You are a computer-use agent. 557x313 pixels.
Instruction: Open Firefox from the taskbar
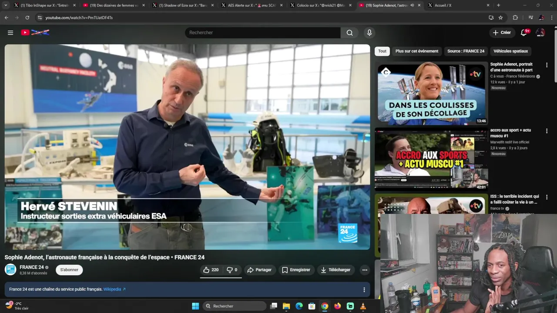point(338,306)
